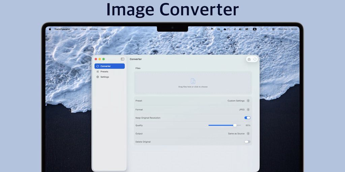Click the file drop zone document icon
This screenshot has height=172, width=345.
[193, 81]
